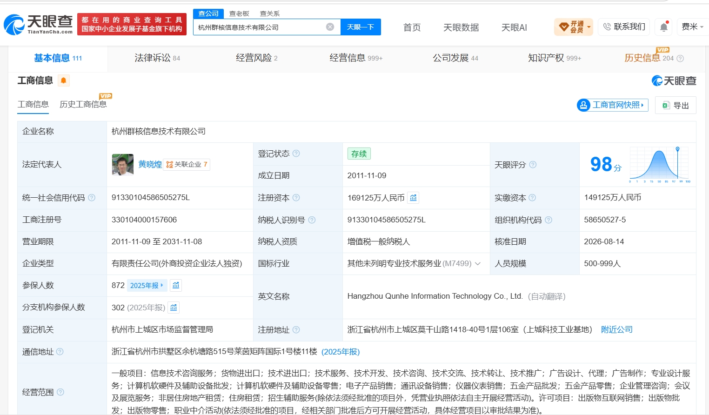This screenshot has height=415, width=709.
Task: Open 天眼数据 in top navigation
Action: (x=461, y=27)
